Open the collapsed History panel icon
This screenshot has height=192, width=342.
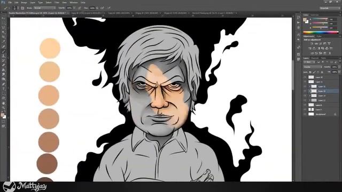[299, 18]
